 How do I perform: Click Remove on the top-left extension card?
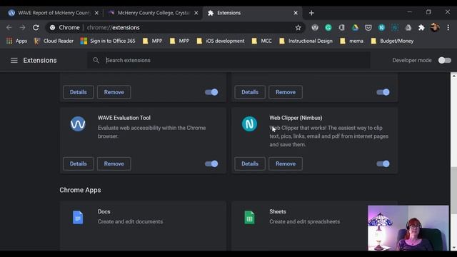click(x=114, y=92)
